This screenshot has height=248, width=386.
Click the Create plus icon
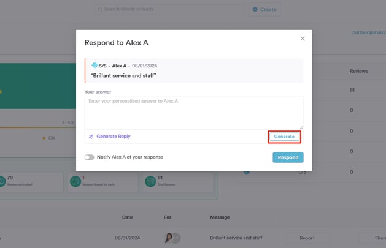coord(255,9)
